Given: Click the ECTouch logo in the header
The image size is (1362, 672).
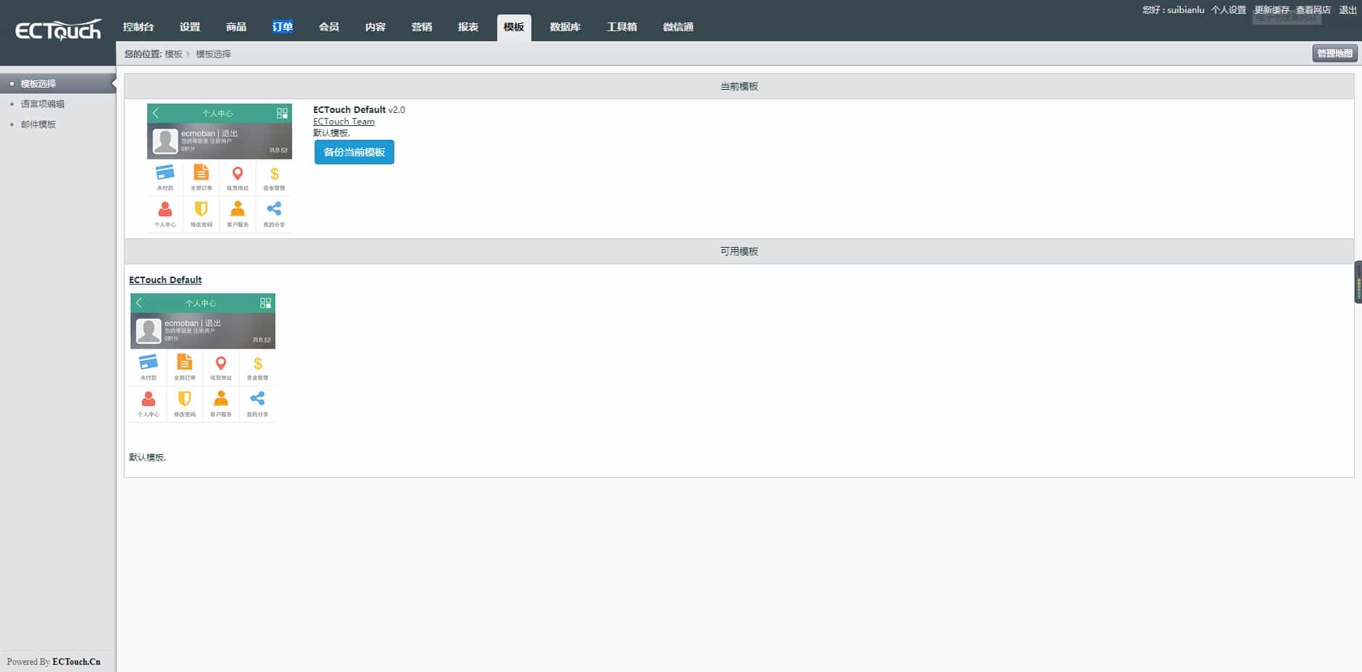Looking at the screenshot, I should [x=58, y=30].
